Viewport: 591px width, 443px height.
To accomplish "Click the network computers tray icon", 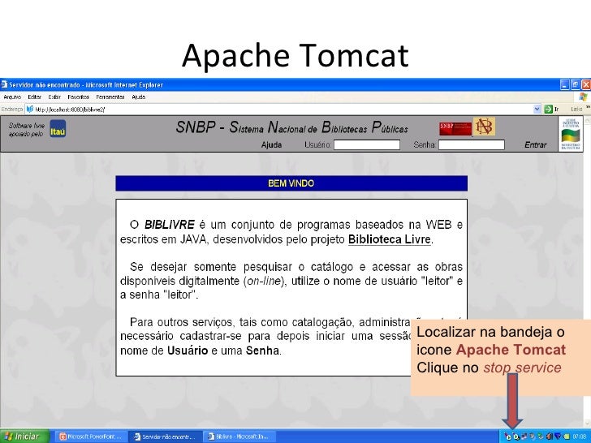I will (524, 437).
